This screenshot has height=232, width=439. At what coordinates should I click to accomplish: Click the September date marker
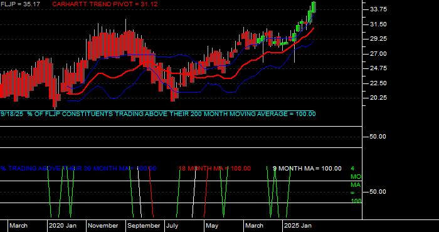coord(144,226)
